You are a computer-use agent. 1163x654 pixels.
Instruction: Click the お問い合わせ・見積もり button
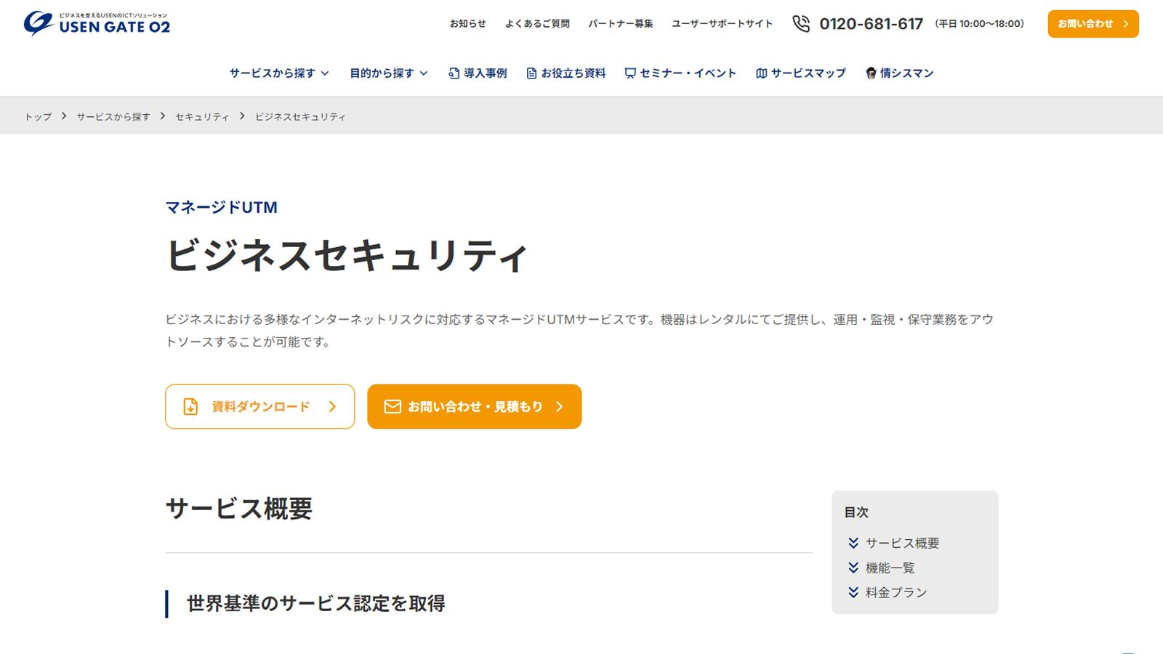point(475,407)
